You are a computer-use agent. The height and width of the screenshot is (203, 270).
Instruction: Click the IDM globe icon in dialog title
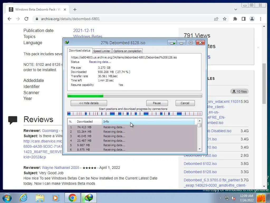point(67,42)
